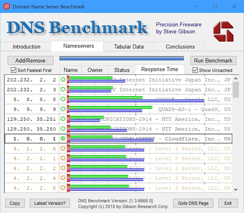
Task: Click the nameserver list scrollbar thumb
Action: (236, 90)
